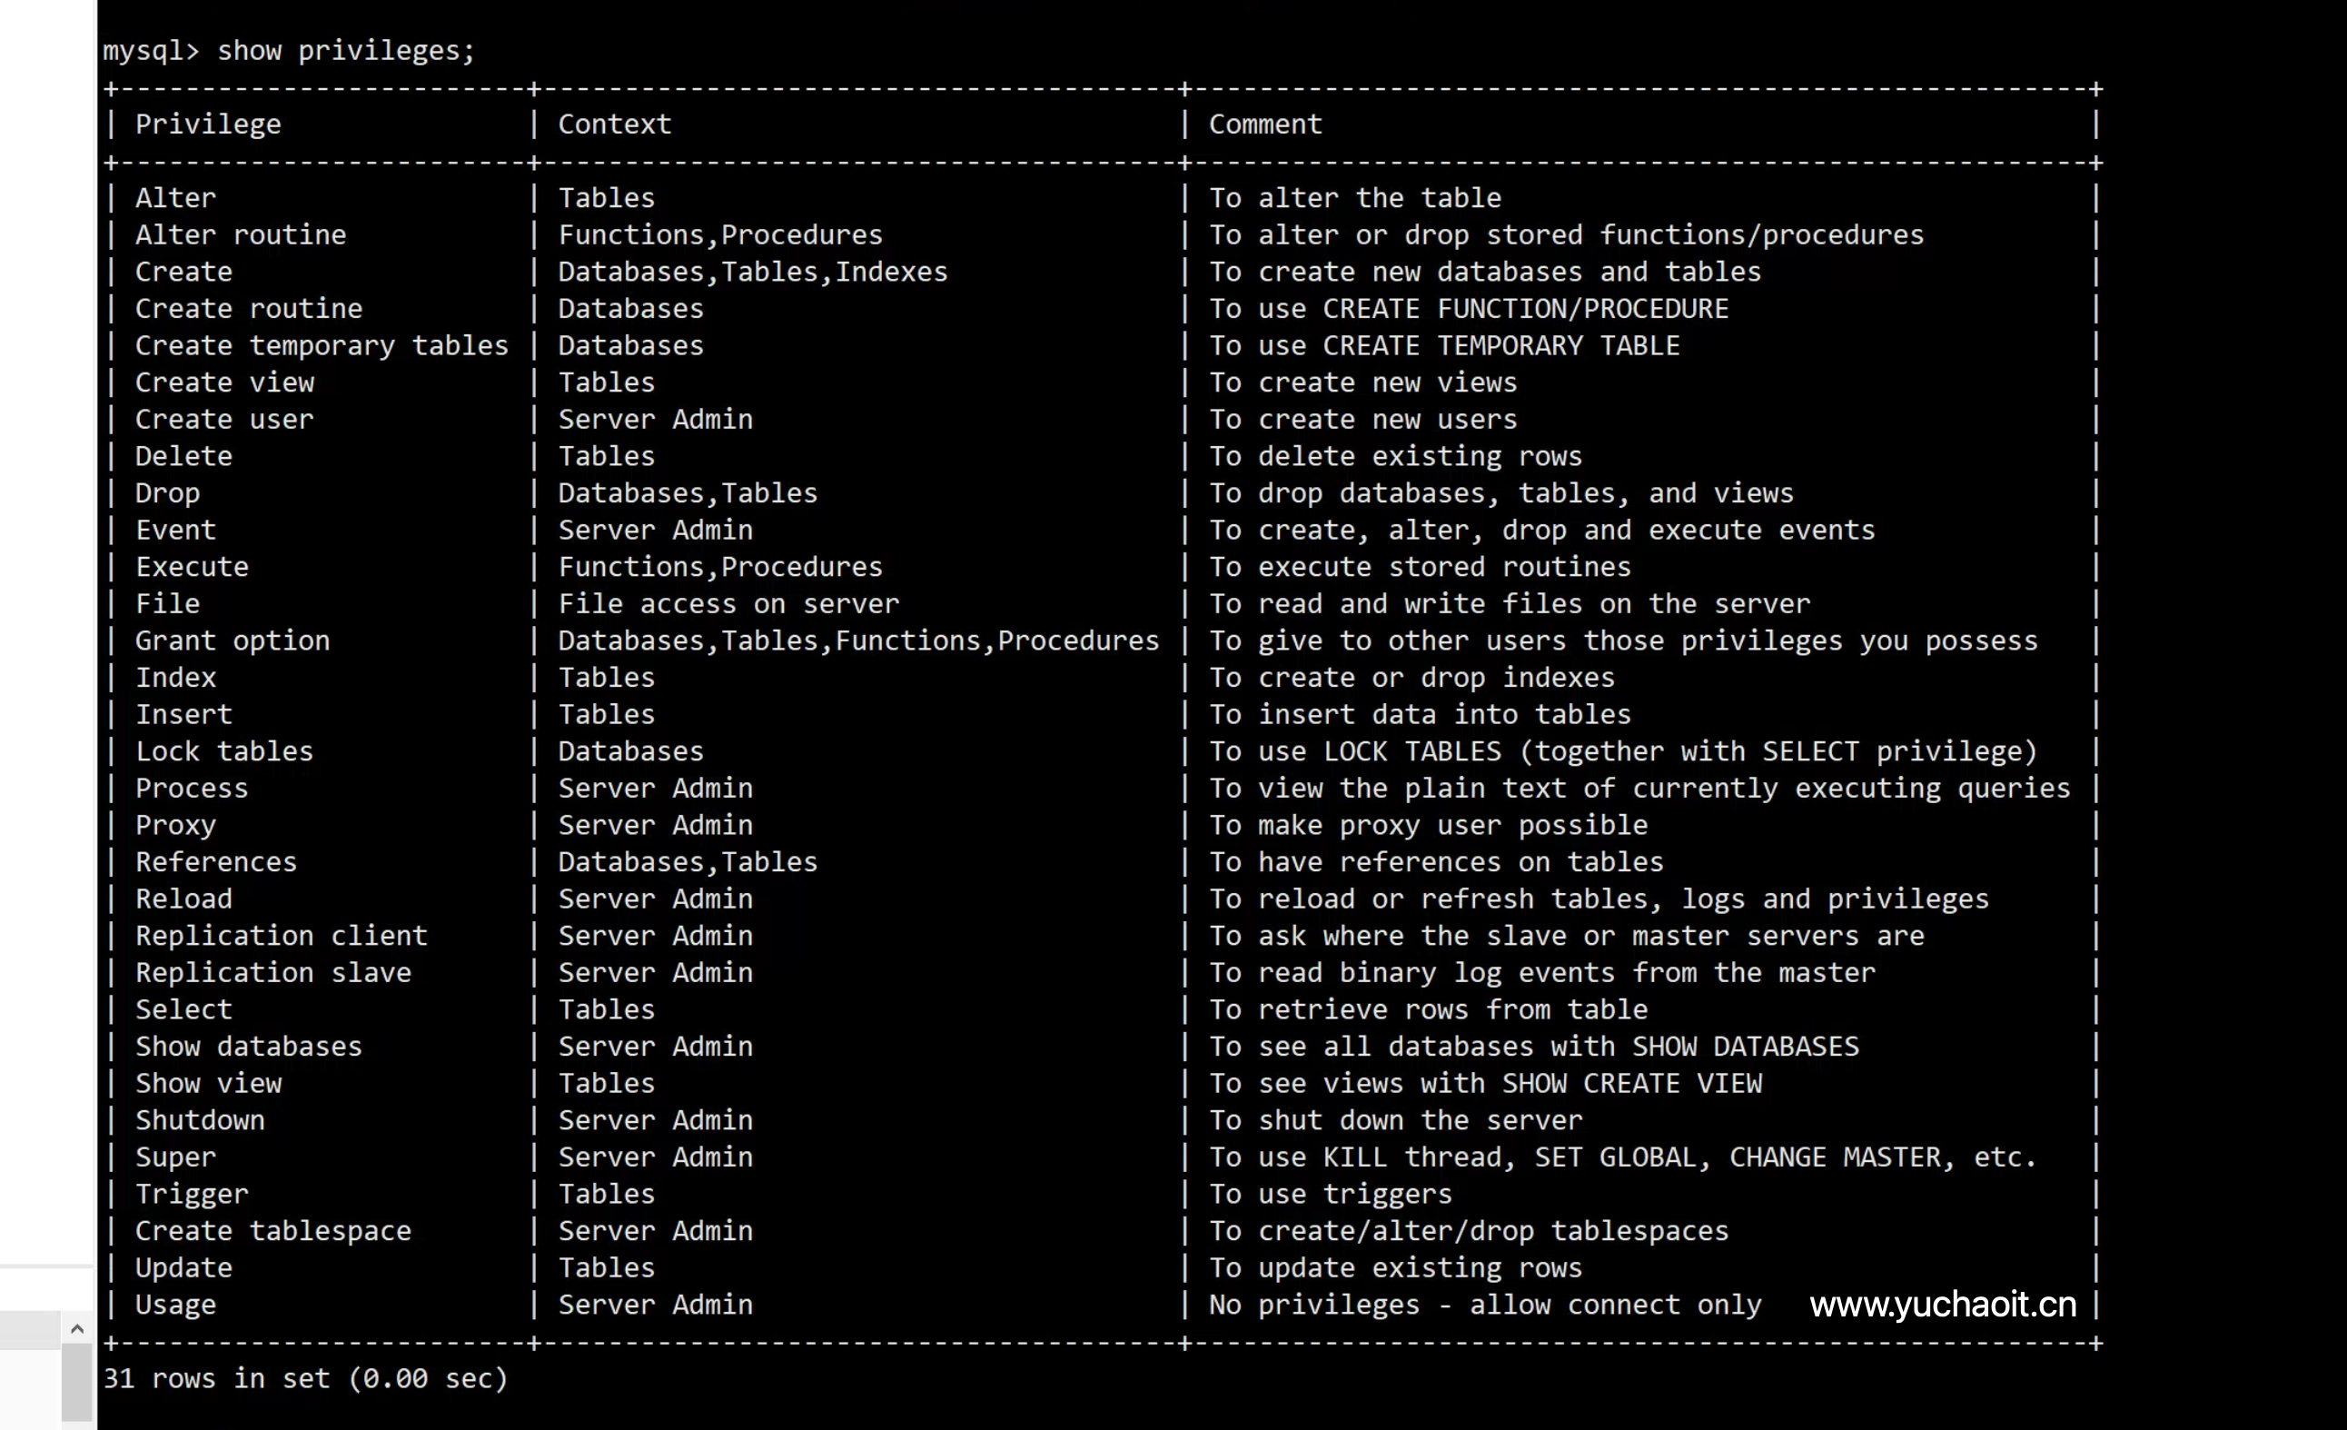The width and height of the screenshot is (2347, 1430).
Task: Click the 'Show databases' privilege entry
Action: pyautogui.click(x=249, y=1046)
